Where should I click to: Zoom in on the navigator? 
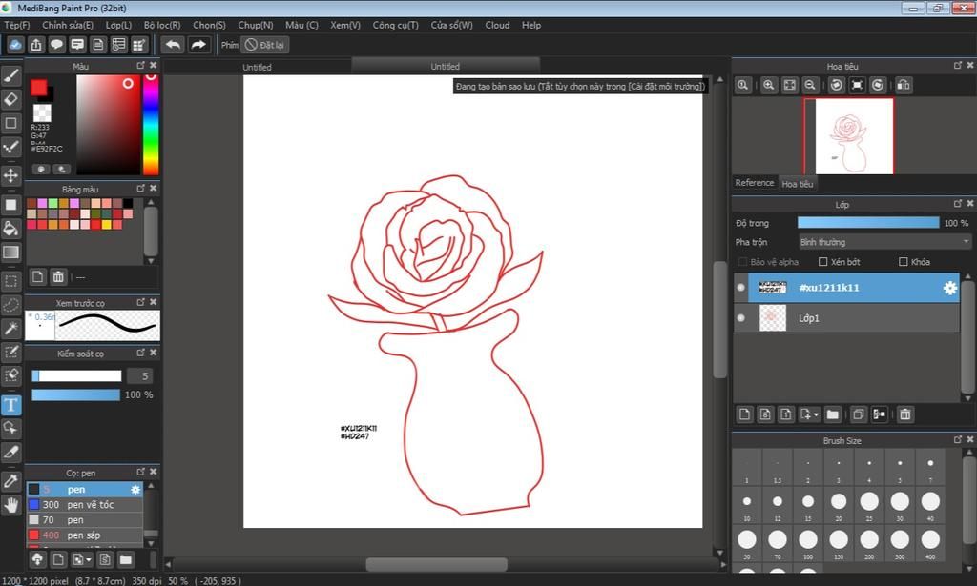pos(769,85)
